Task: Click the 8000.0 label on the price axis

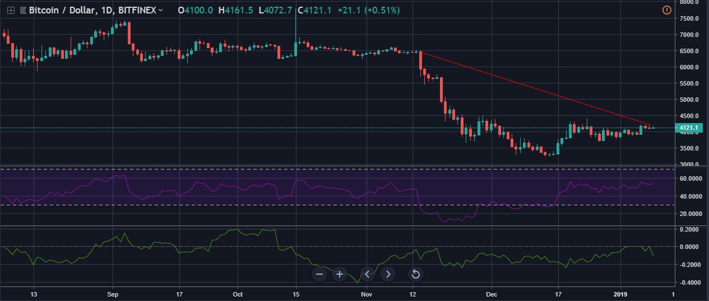Action: click(x=688, y=2)
